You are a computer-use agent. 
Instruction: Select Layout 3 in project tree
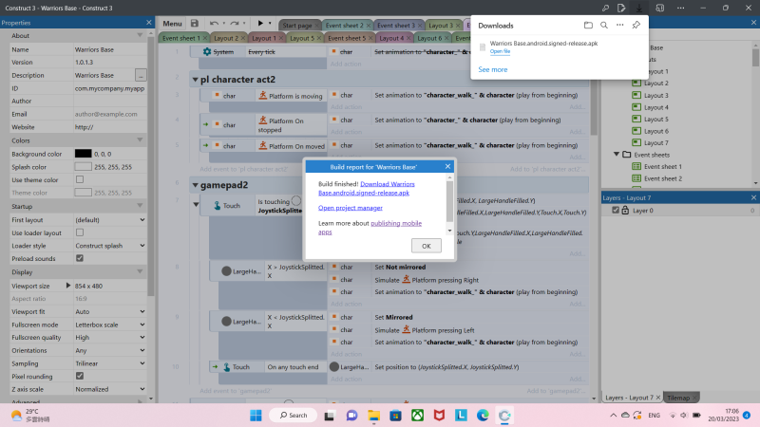click(655, 96)
